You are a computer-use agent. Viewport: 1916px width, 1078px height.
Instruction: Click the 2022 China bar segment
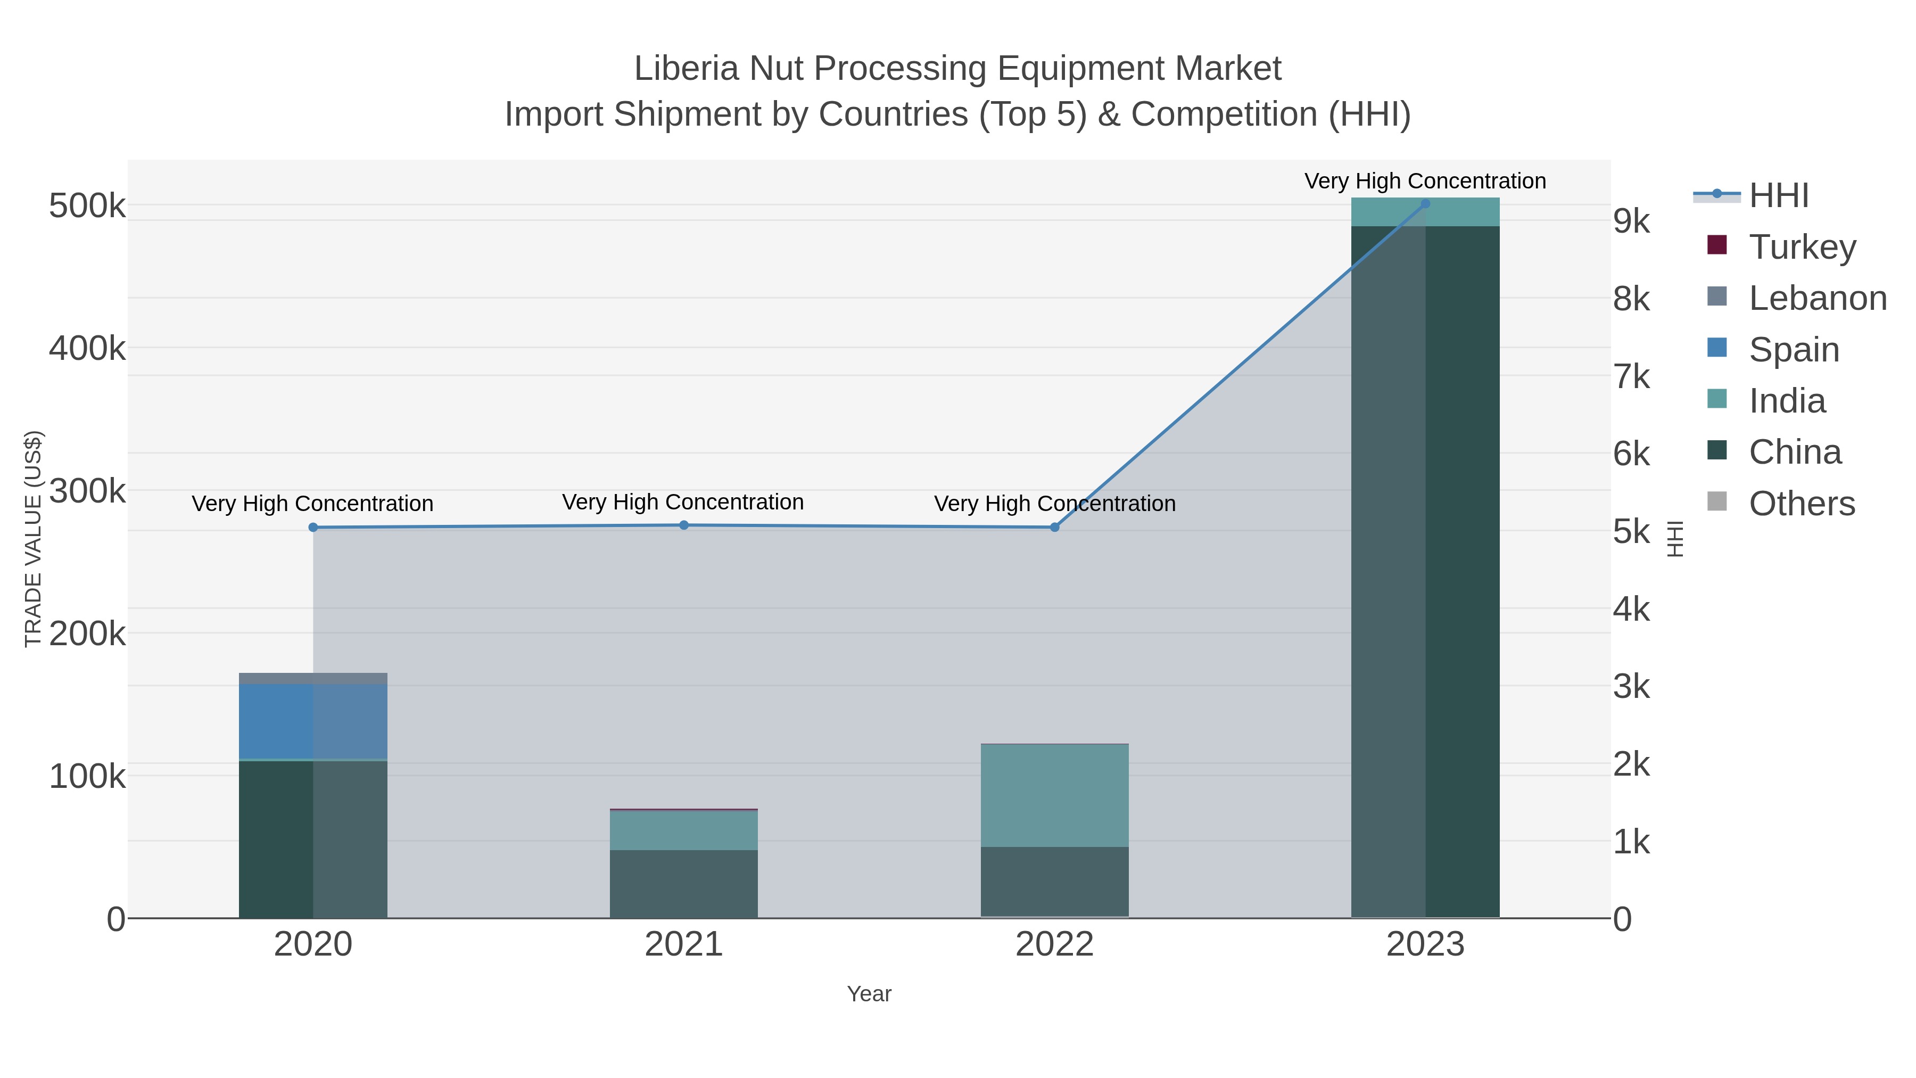[x=1055, y=882]
